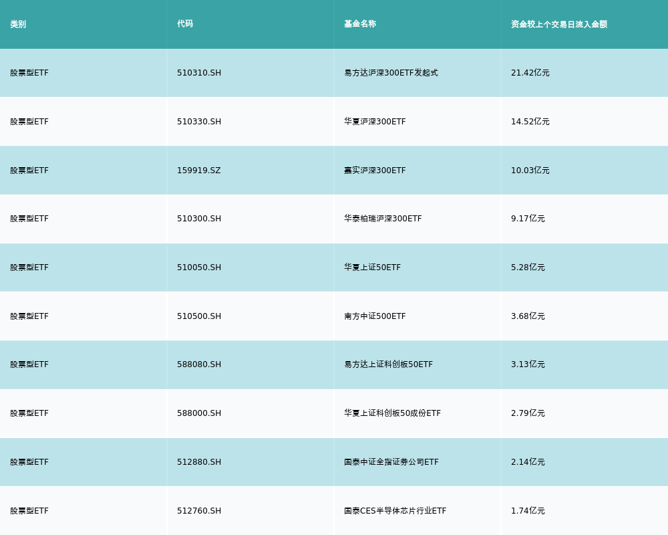
Task: Open the 嘉实沪深300ETF fund name
Action: click(x=375, y=171)
